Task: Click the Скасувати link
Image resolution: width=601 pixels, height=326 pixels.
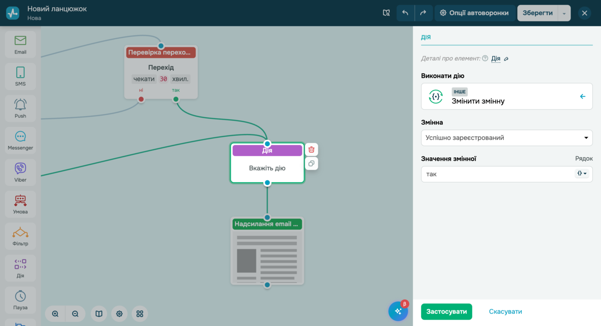Action: [x=505, y=311]
